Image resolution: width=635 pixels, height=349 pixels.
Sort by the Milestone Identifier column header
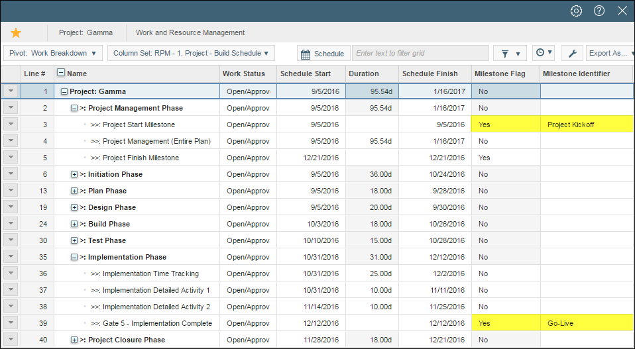tap(587, 74)
